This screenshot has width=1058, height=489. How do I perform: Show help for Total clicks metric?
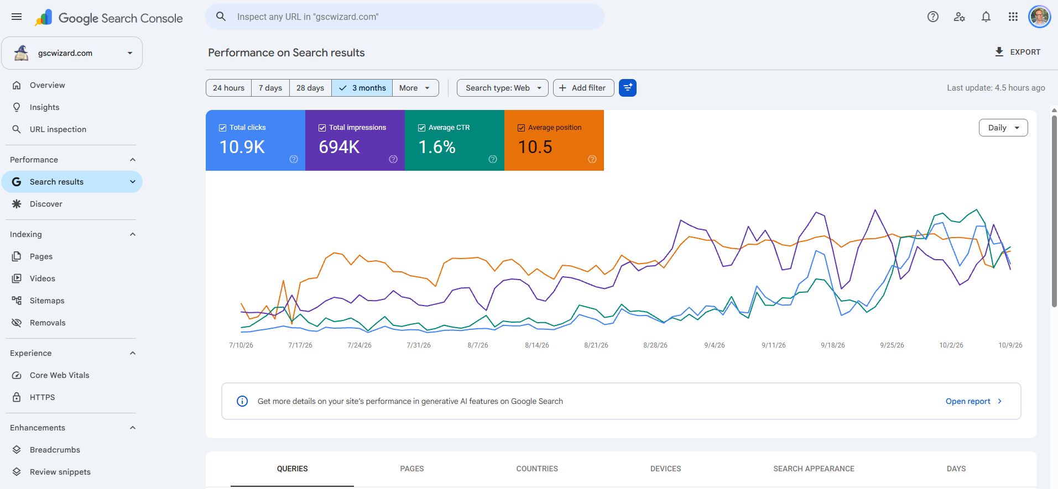click(x=294, y=159)
